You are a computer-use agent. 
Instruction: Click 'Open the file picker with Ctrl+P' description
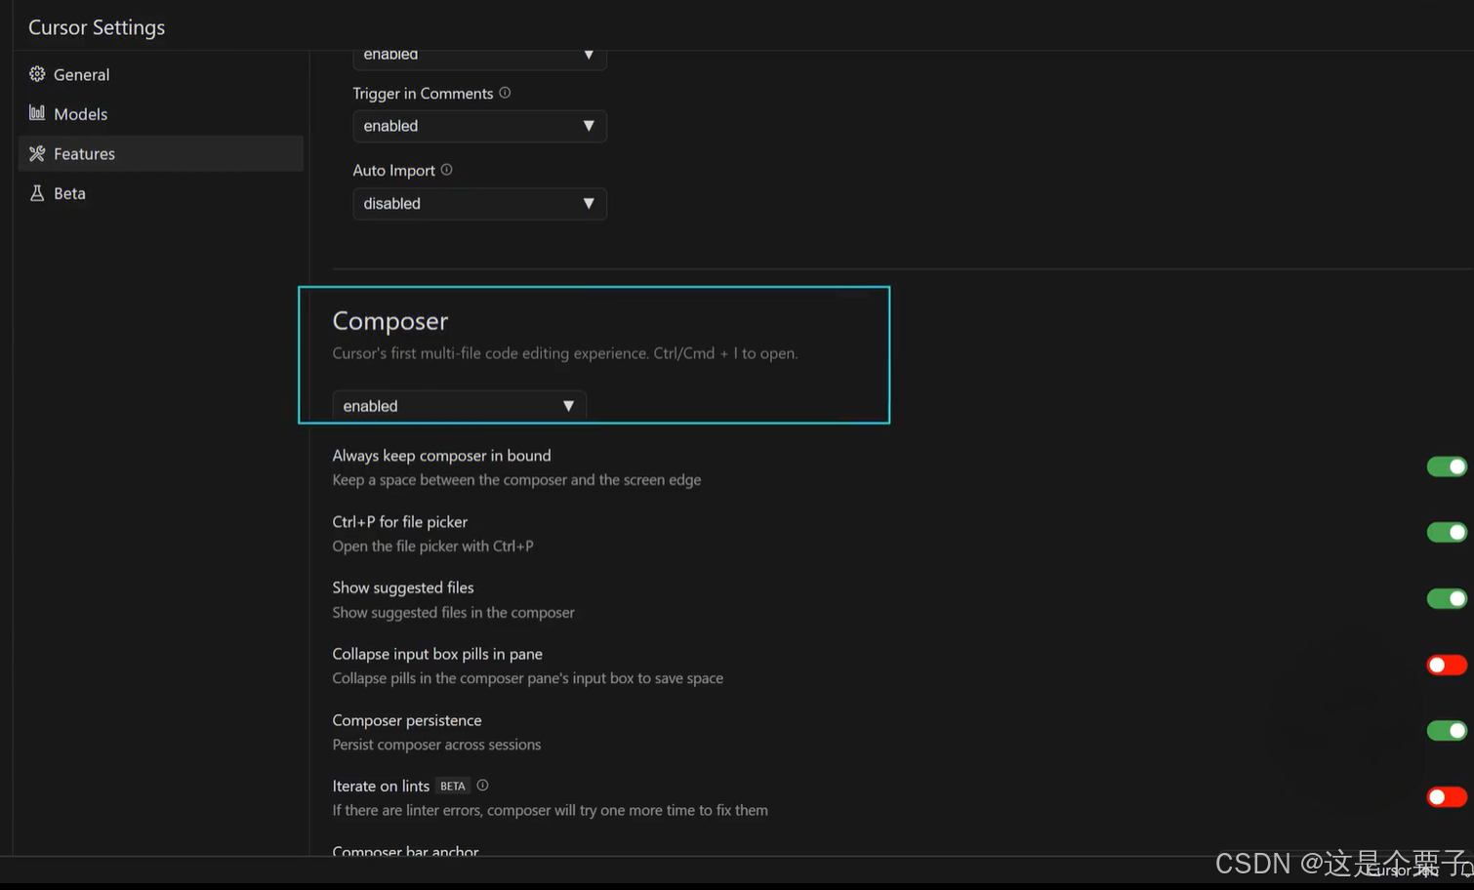click(x=432, y=546)
